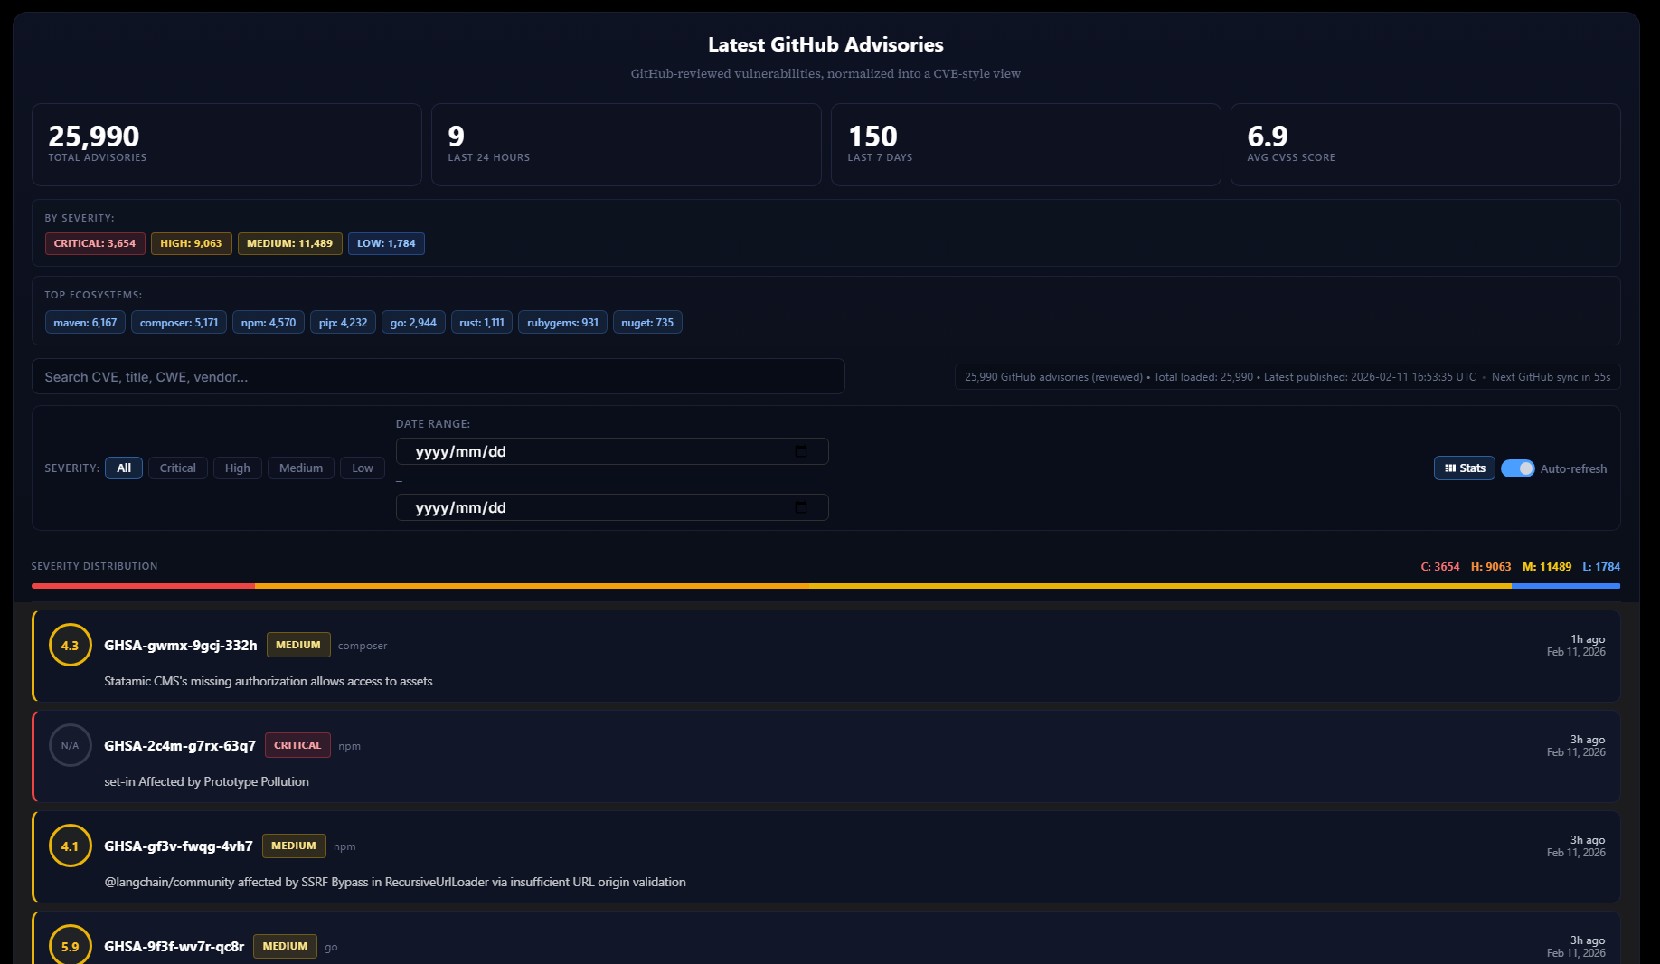Choose the Low severity filter

362,468
